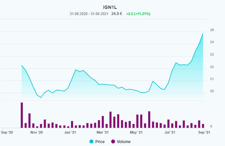
Task: Click the 25 price axis label
Action: point(212,30)
